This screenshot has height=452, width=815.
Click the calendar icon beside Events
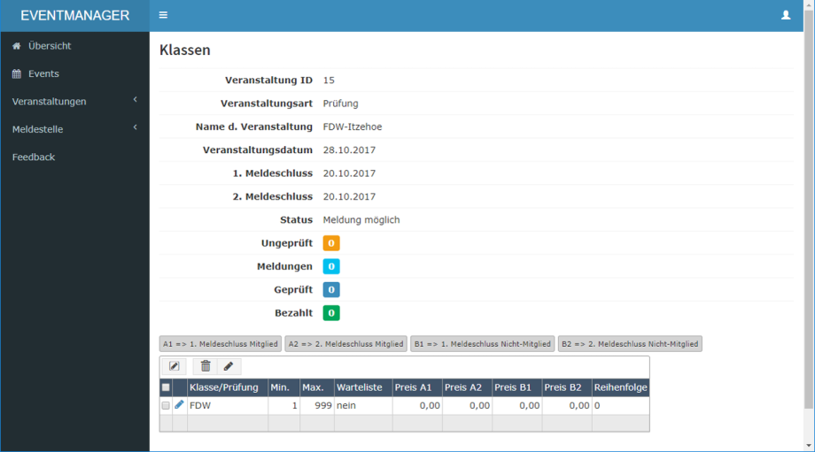pyautogui.click(x=17, y=73)
